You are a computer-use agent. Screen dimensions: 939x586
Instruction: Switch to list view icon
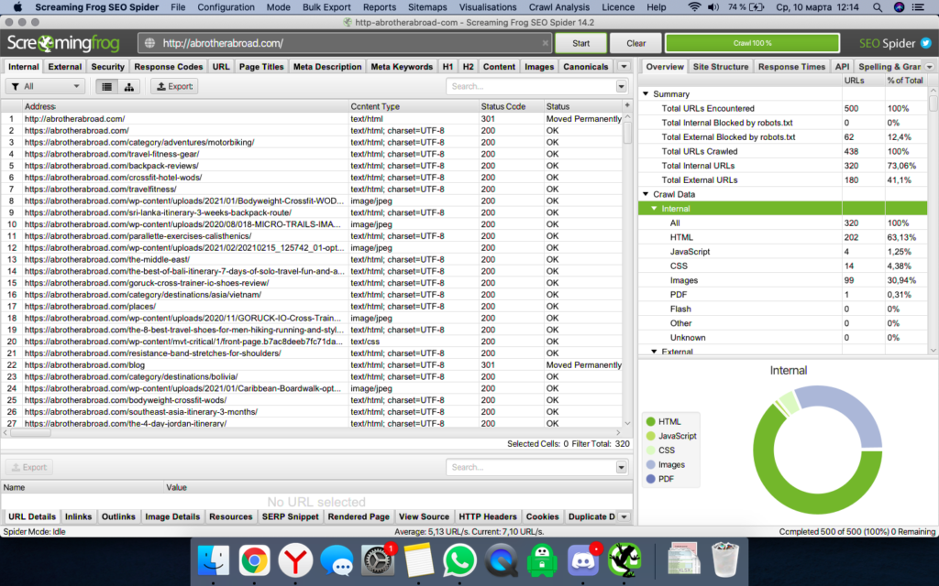[107, 87]
